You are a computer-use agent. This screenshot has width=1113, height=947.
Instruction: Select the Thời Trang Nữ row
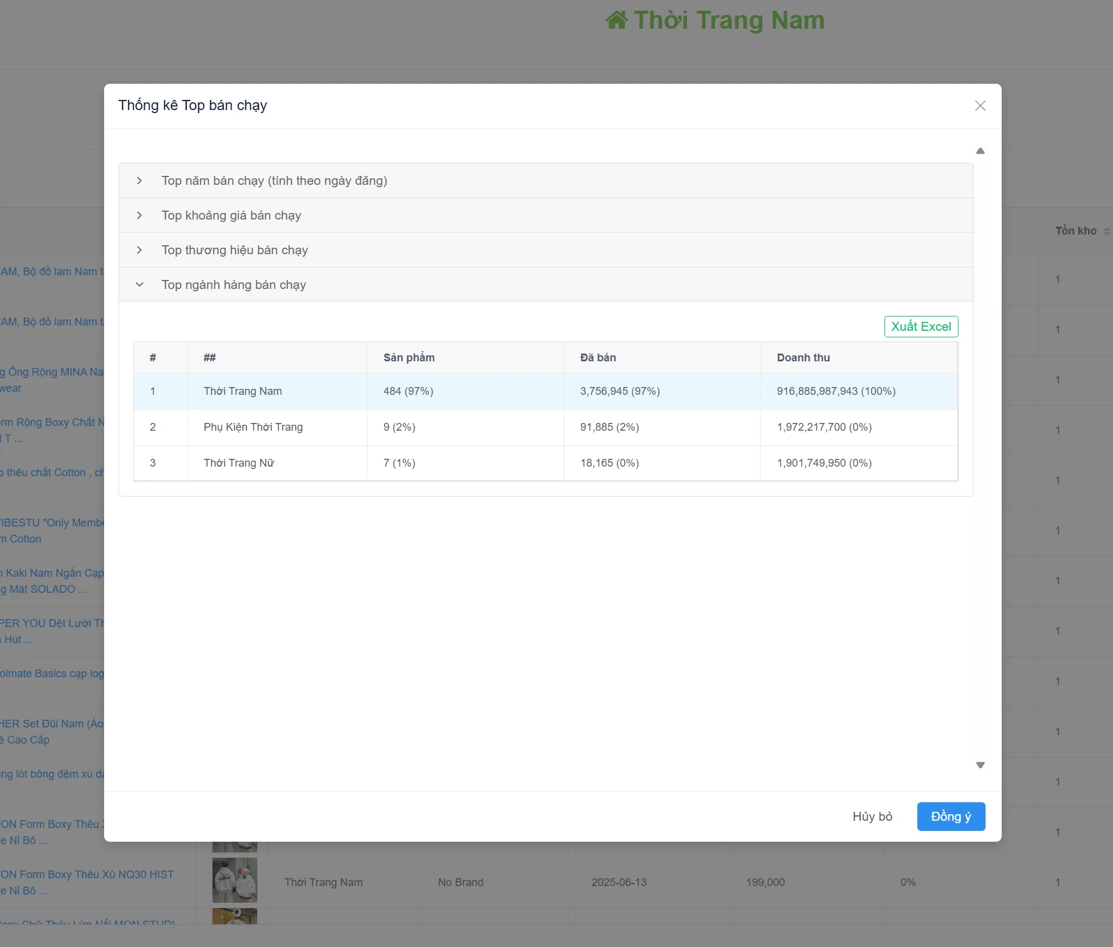(x=546, y=463)
